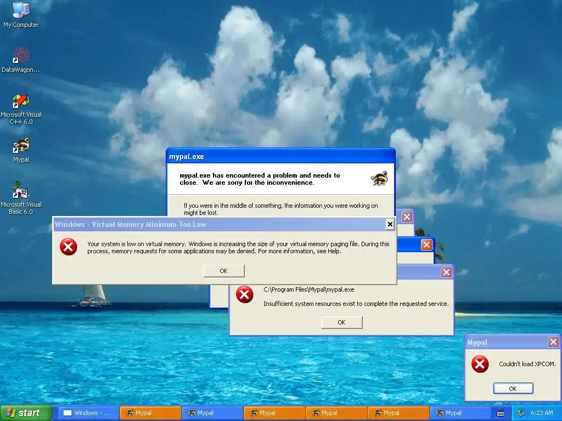Click the 'Your system is low on virtual memory' message

[x=238, y=248]
